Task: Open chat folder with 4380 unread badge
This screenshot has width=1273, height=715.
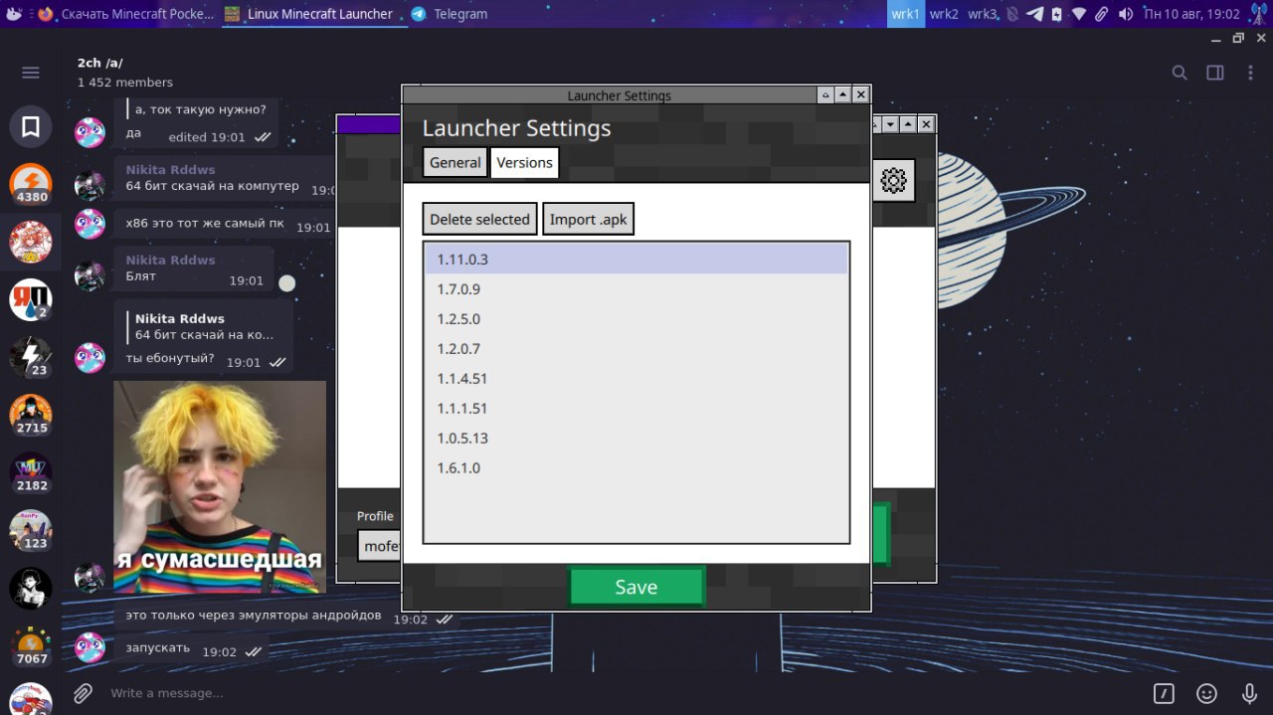Action: pyautogui.click(x=31, y=184)
